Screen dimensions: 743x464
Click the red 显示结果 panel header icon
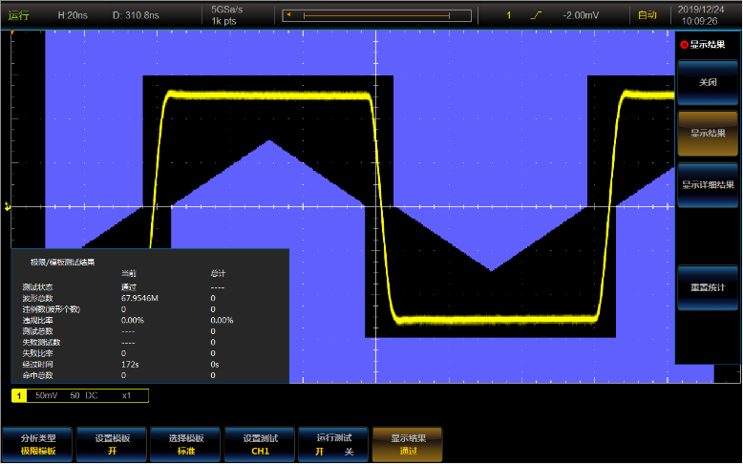click(x=684, y=45)
